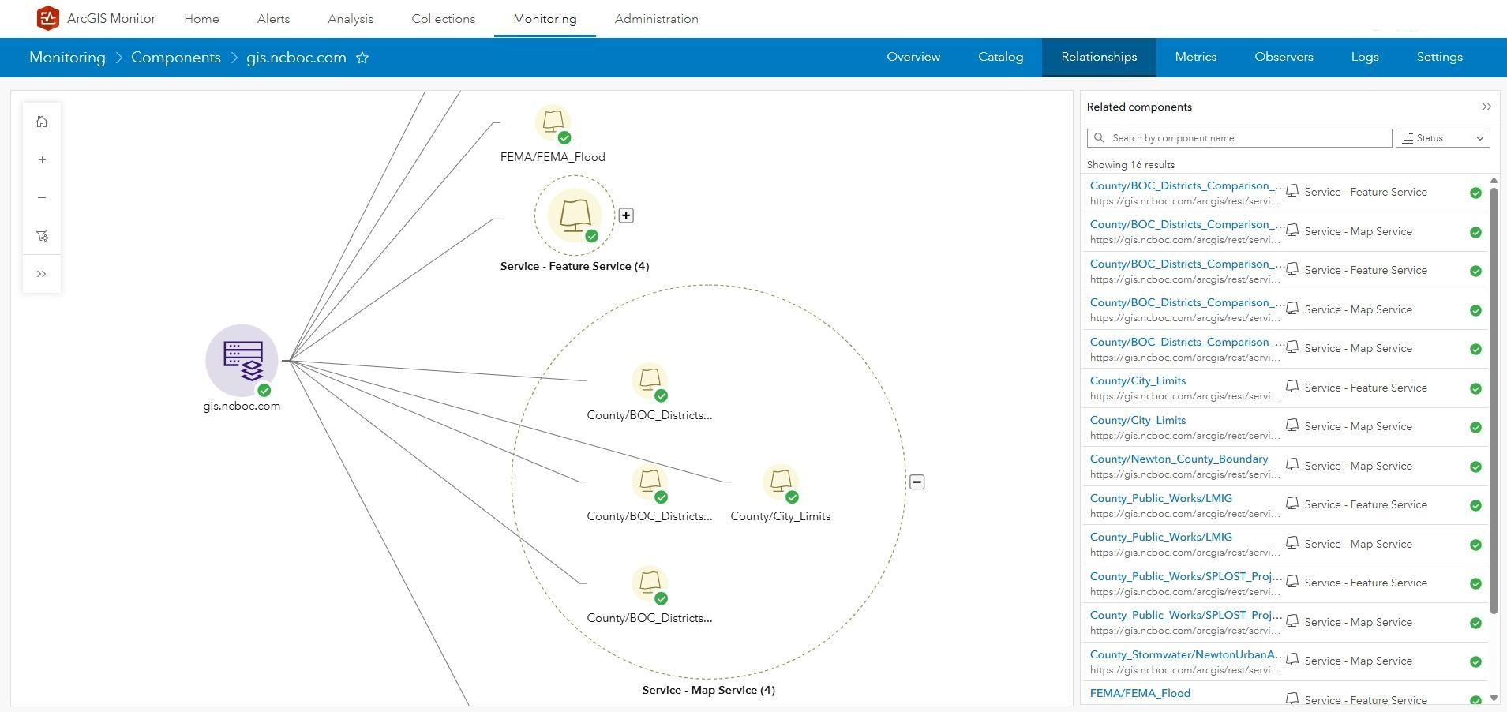This screenshot has width=1507, height=712.
Task: Select the home/reset view icon in map toolbar
Action: coord(41,121)
